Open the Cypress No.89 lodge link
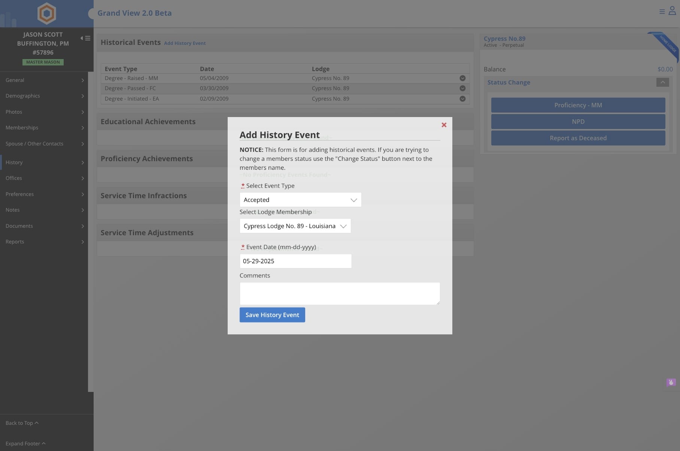 tap(504, 39)
